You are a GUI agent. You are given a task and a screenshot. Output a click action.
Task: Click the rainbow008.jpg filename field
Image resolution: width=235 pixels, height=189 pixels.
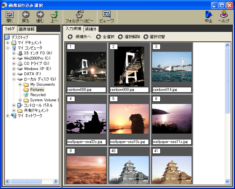click(x=86, y=90)
